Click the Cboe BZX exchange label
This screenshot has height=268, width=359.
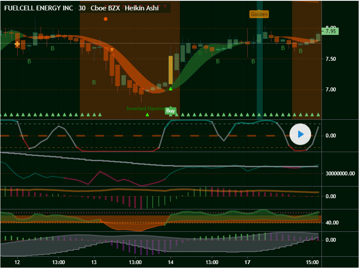coord(104,8)
